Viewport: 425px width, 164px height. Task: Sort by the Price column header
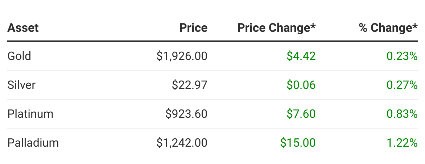coord(193,28)
